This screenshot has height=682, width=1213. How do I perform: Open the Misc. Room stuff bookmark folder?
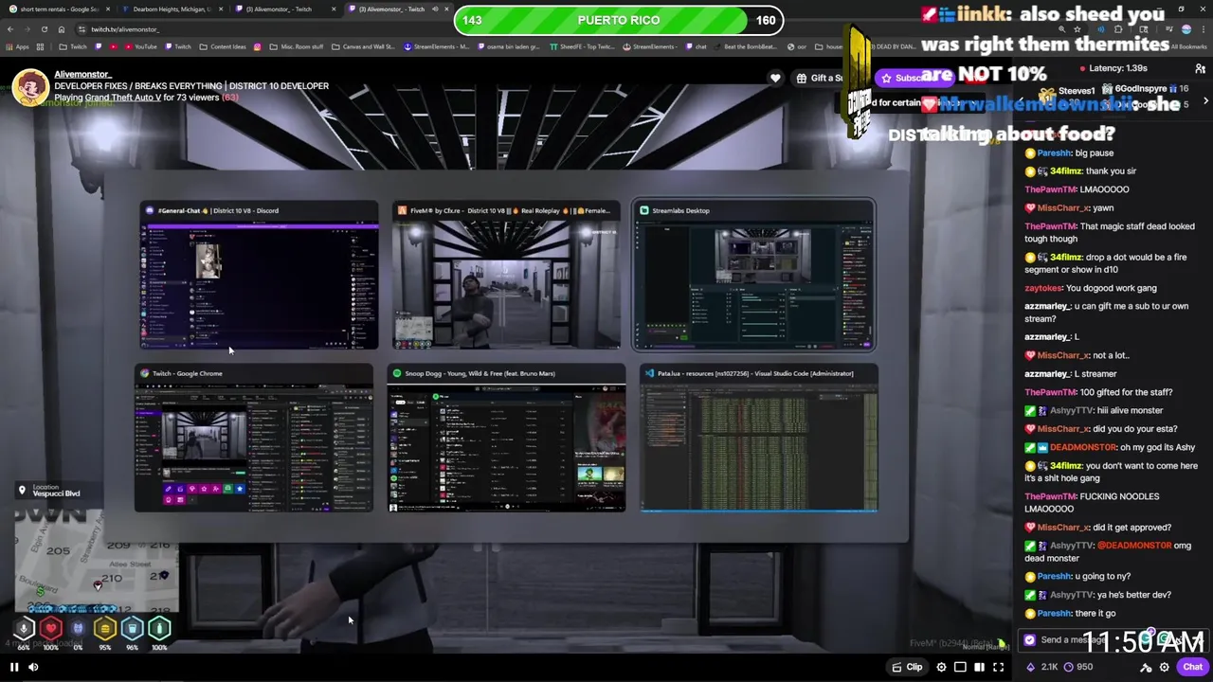tap(296, 46)
